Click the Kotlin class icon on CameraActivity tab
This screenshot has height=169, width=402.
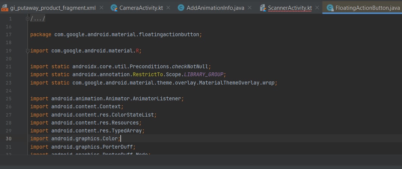pos(114,8)
